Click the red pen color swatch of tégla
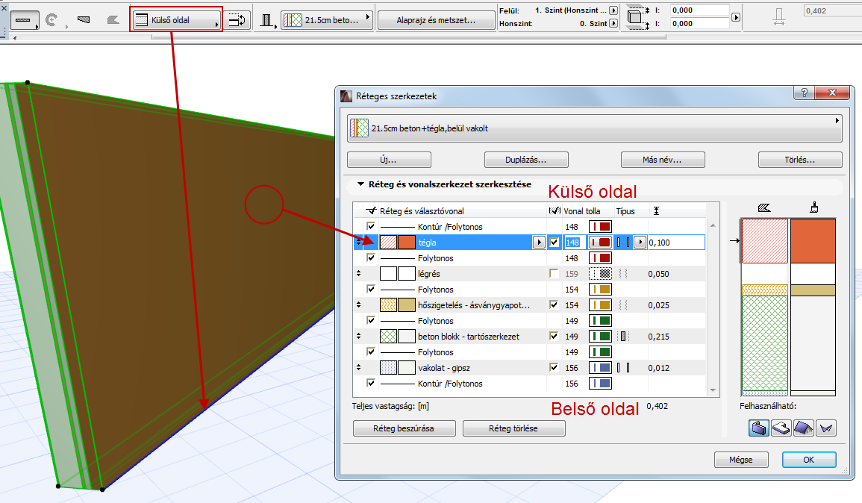Viewport: 862px width, 503px height. [600, 243]
